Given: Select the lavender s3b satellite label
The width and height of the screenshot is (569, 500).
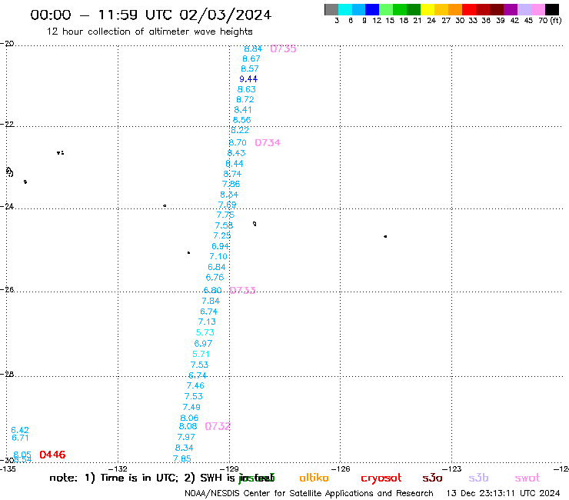Looking at the screenshot, I should click(478, 478).
